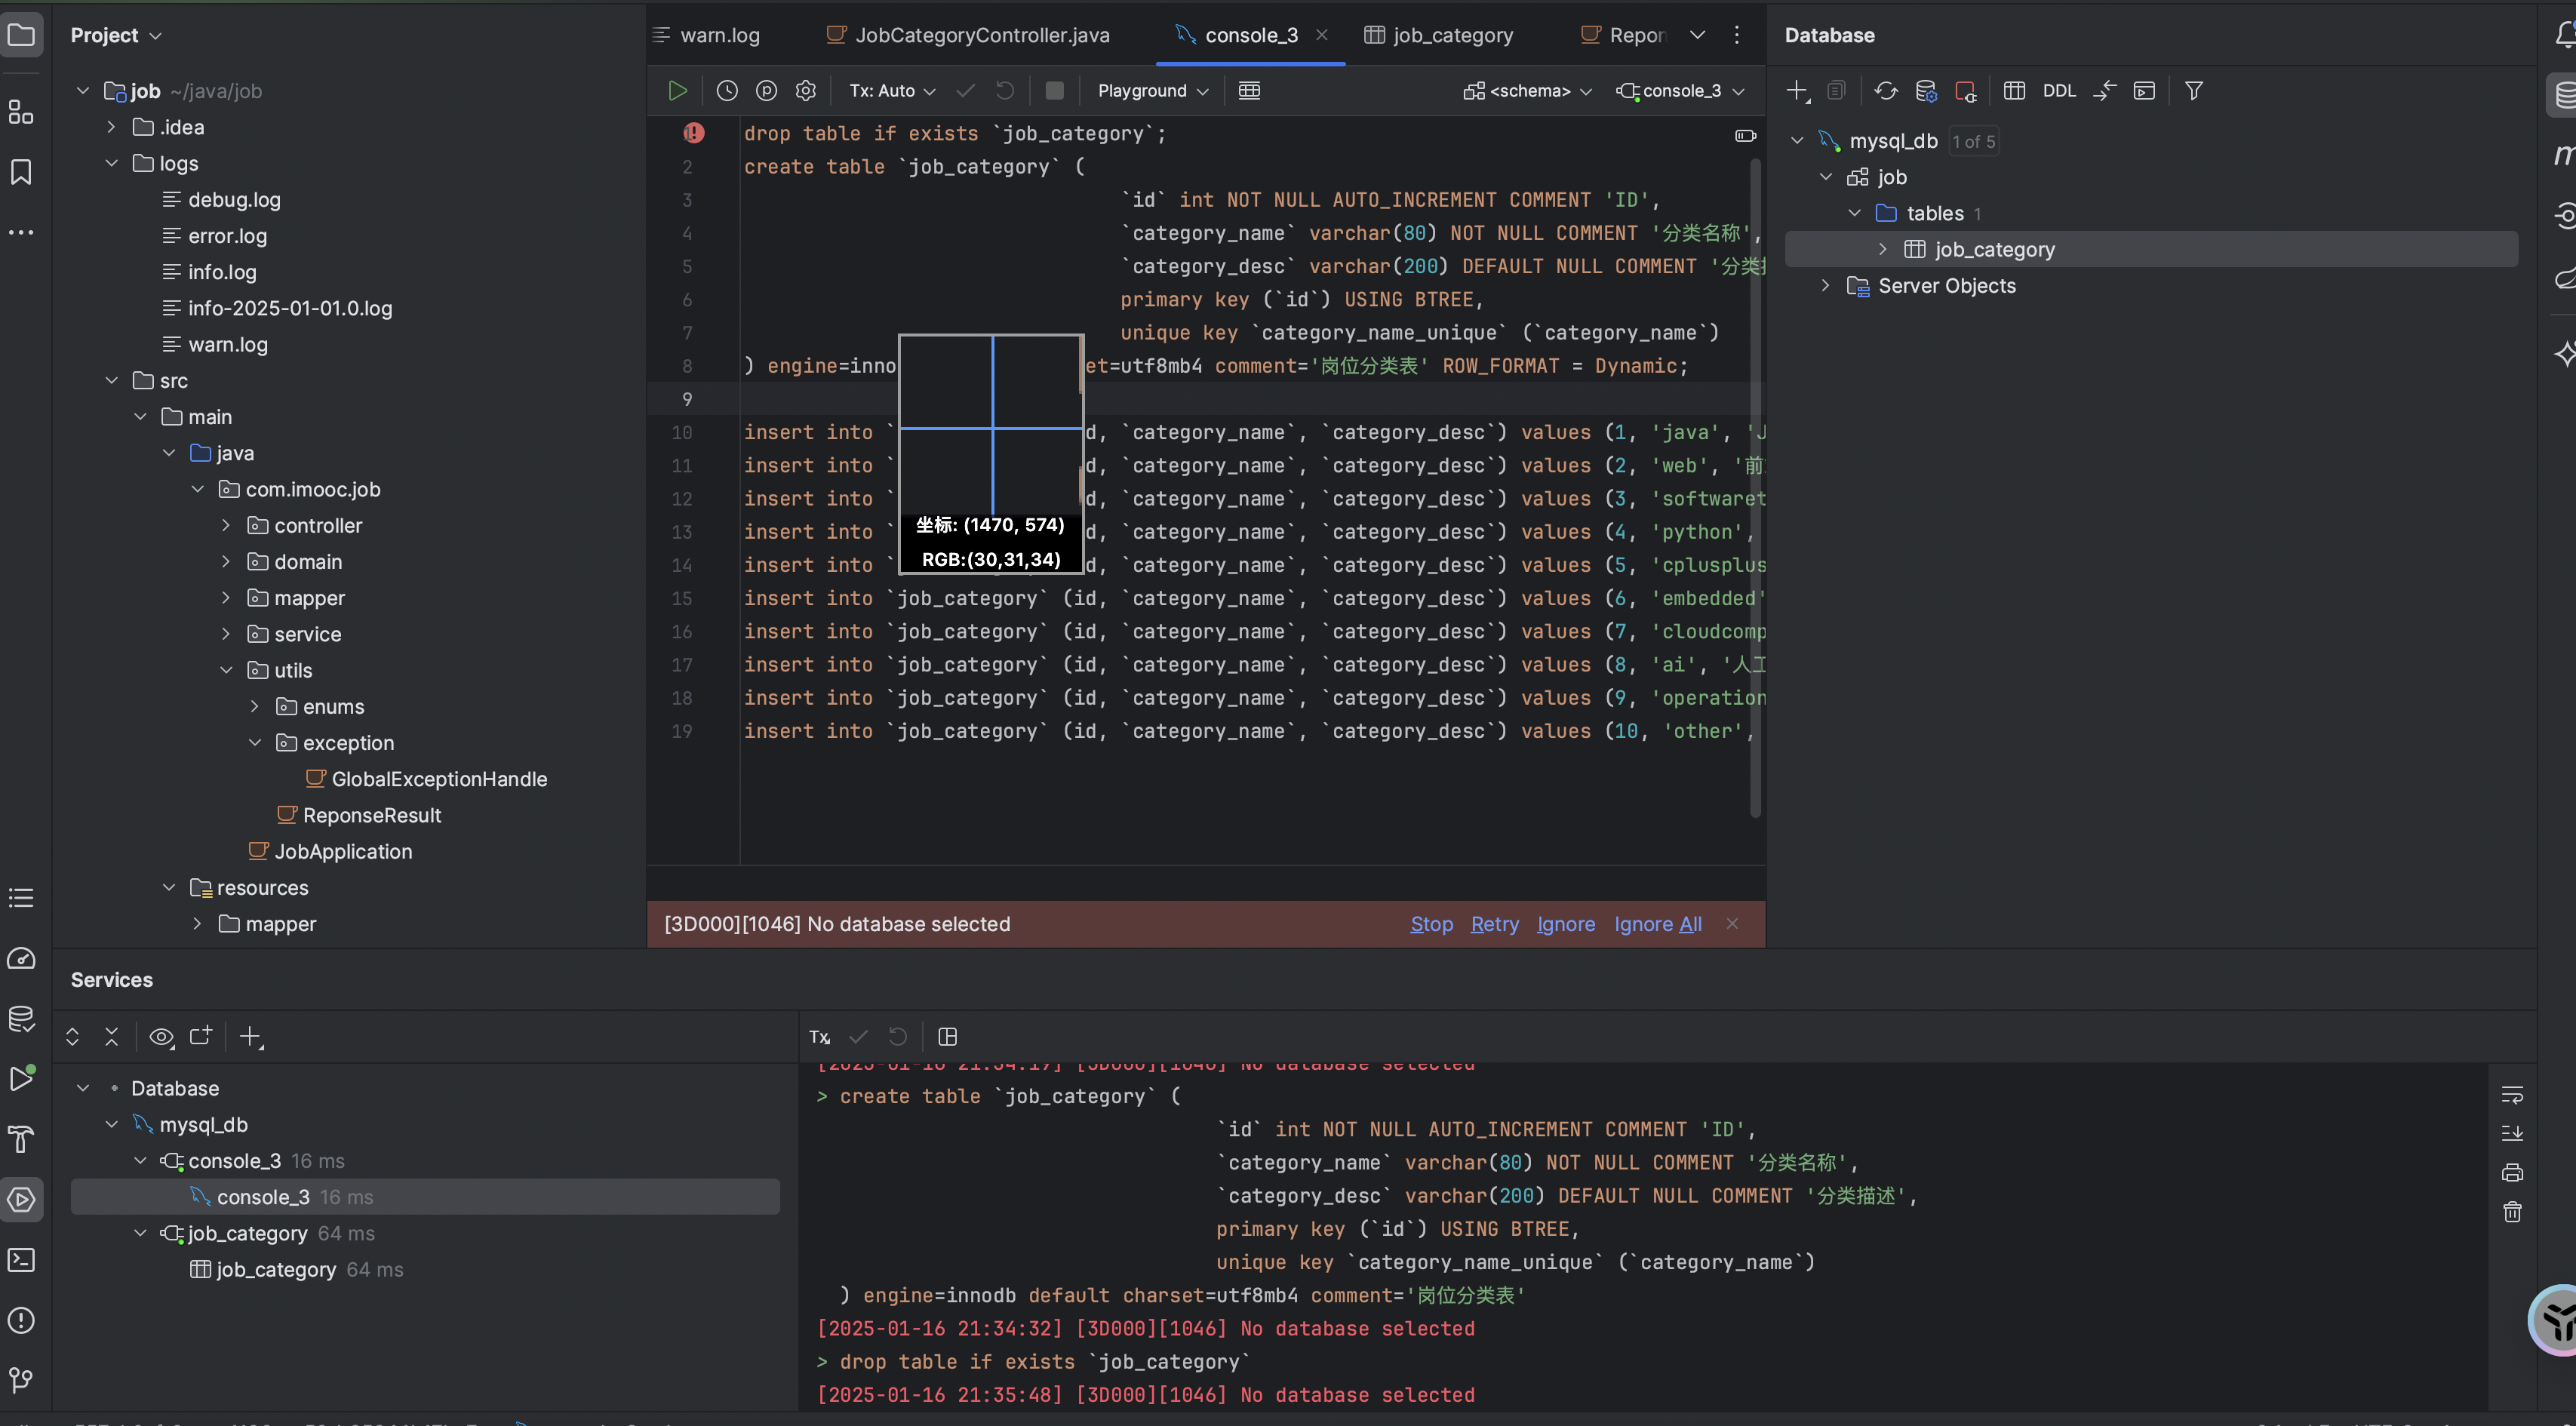Open the <schema> selector dropdown
The image size is (2576, 1426).
(1528, 91)
